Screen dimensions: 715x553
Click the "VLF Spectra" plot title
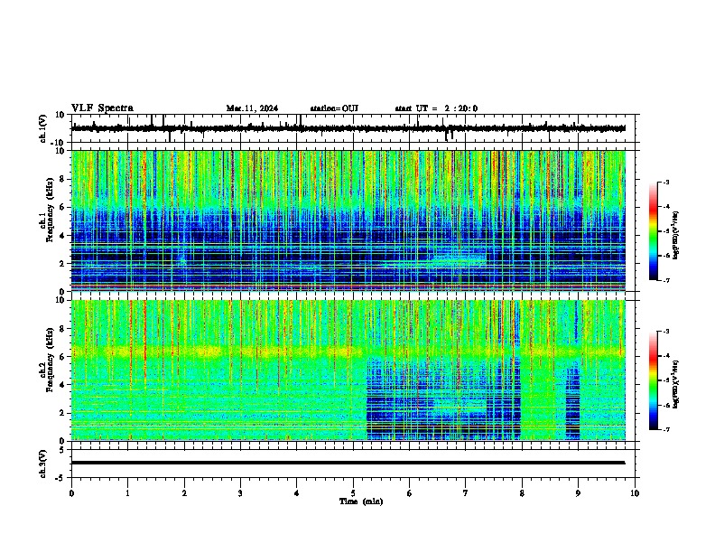[102, 108]
